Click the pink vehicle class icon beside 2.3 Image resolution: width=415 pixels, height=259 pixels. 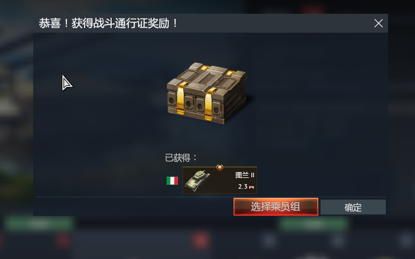coord(251,187)
